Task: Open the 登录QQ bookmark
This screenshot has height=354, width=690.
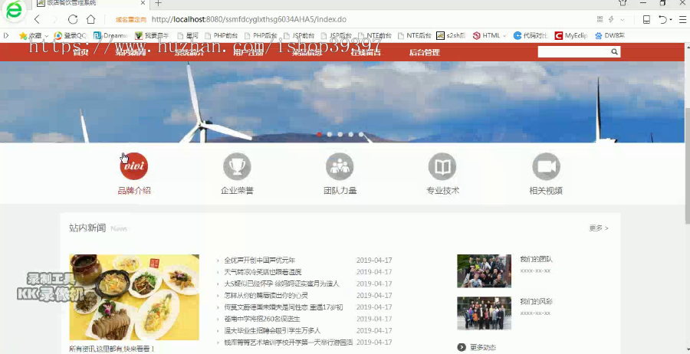Action: point(70,35)
